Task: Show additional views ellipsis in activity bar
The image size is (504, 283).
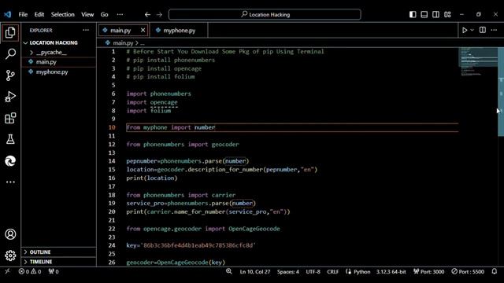Action: click(x=10, y=182)
